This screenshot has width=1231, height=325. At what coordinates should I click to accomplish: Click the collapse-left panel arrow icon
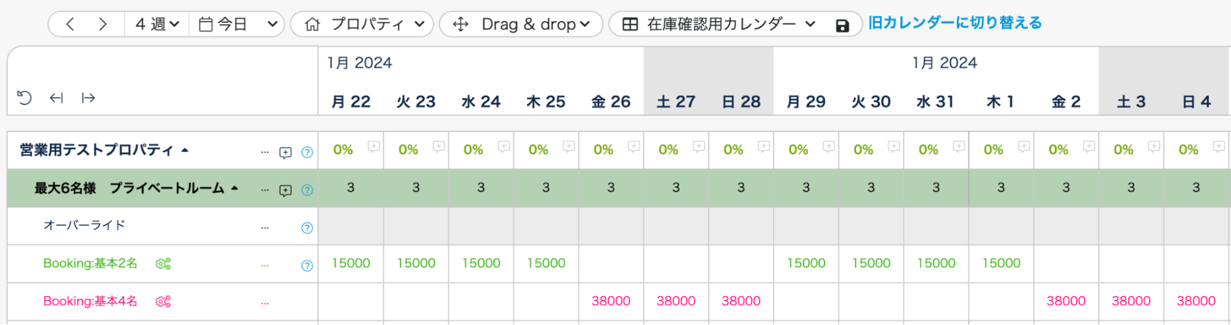57,98
